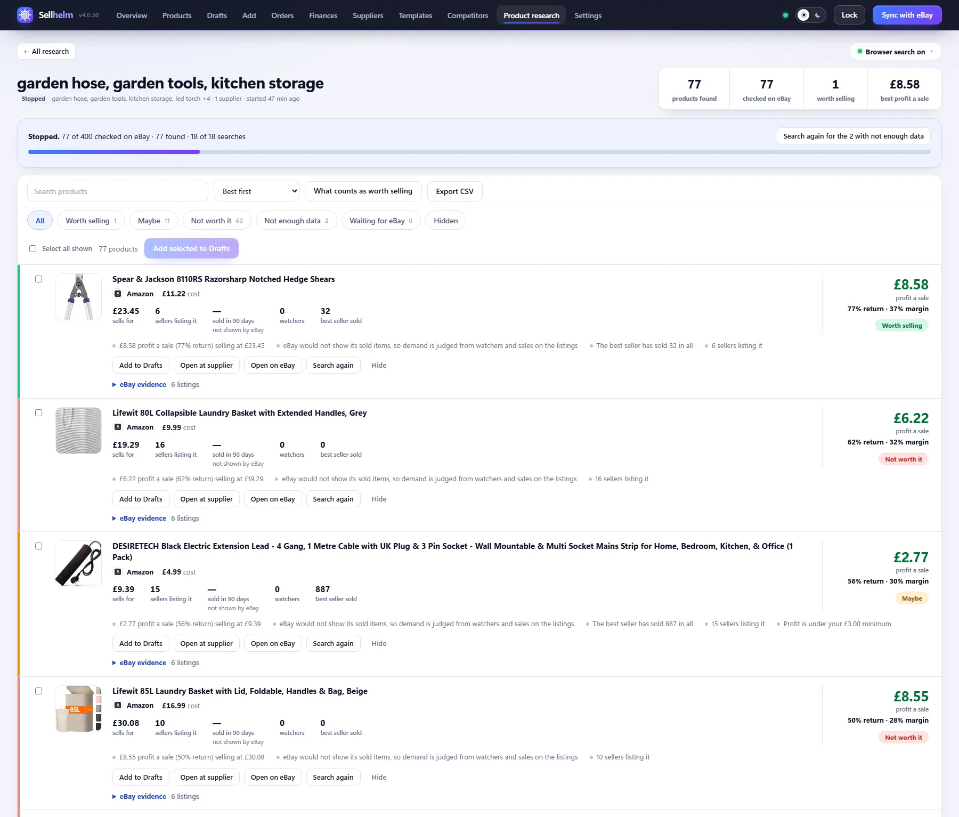Focus the Search products field
The image size is (959, 817).
(x=118, y=191)
